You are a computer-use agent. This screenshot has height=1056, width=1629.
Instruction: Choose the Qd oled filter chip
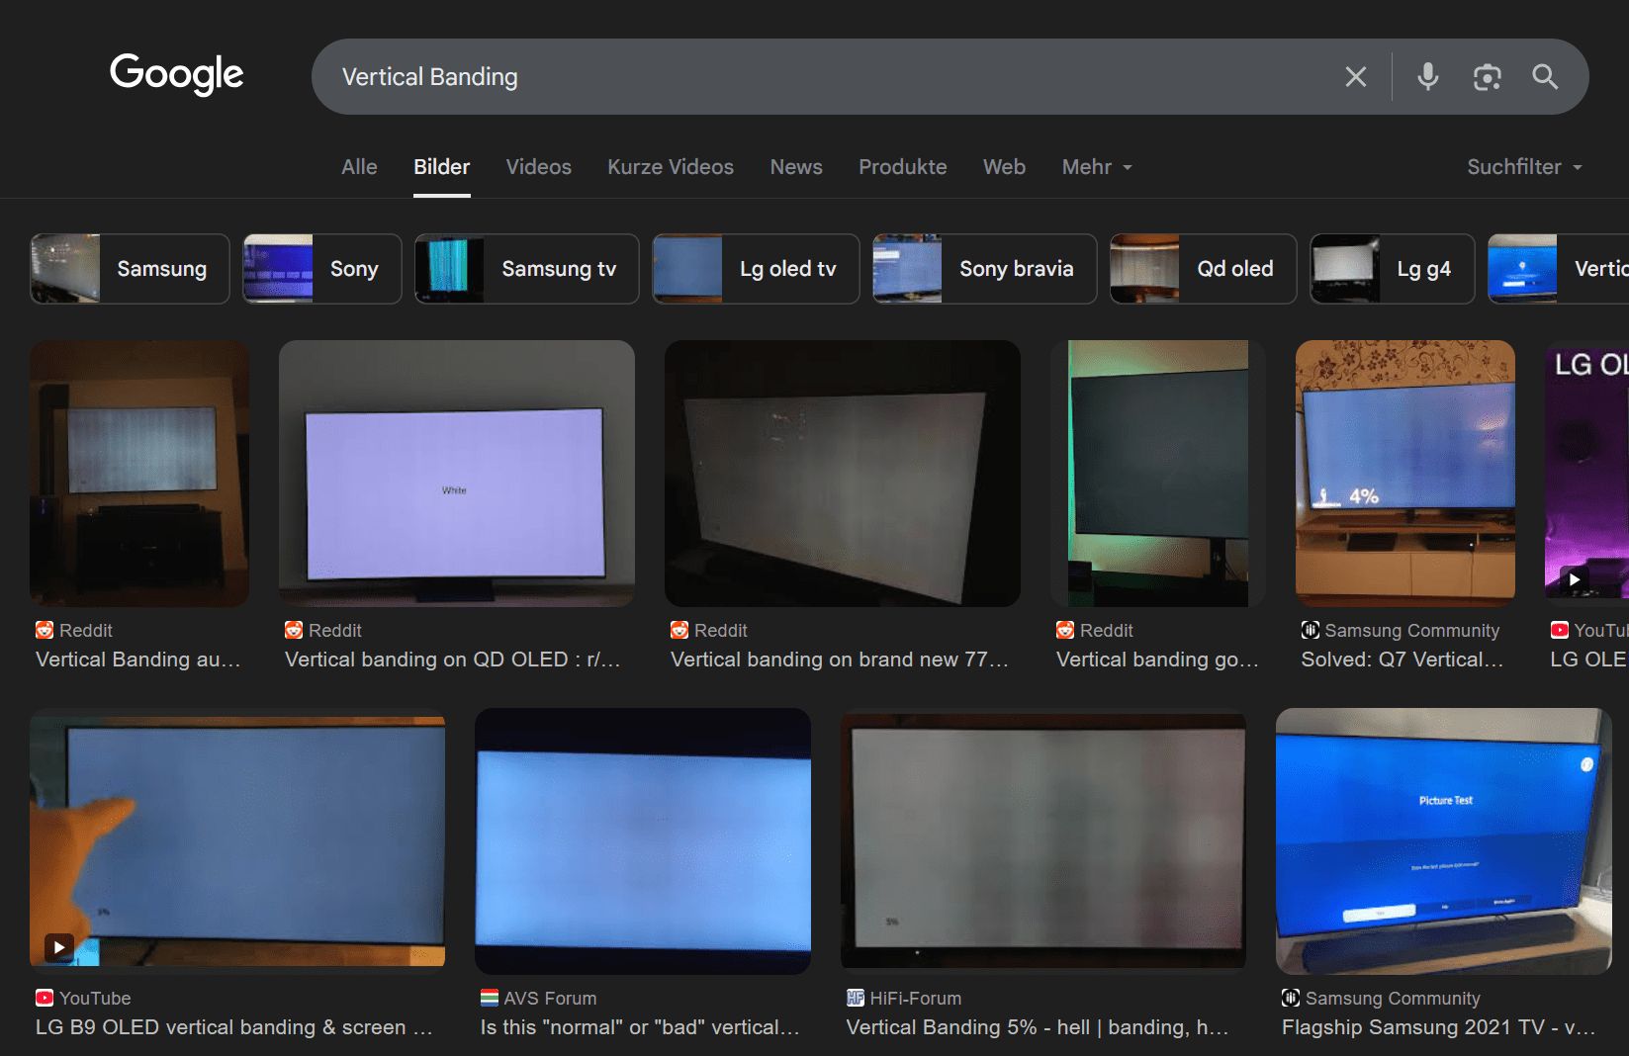coord(1203,269)
